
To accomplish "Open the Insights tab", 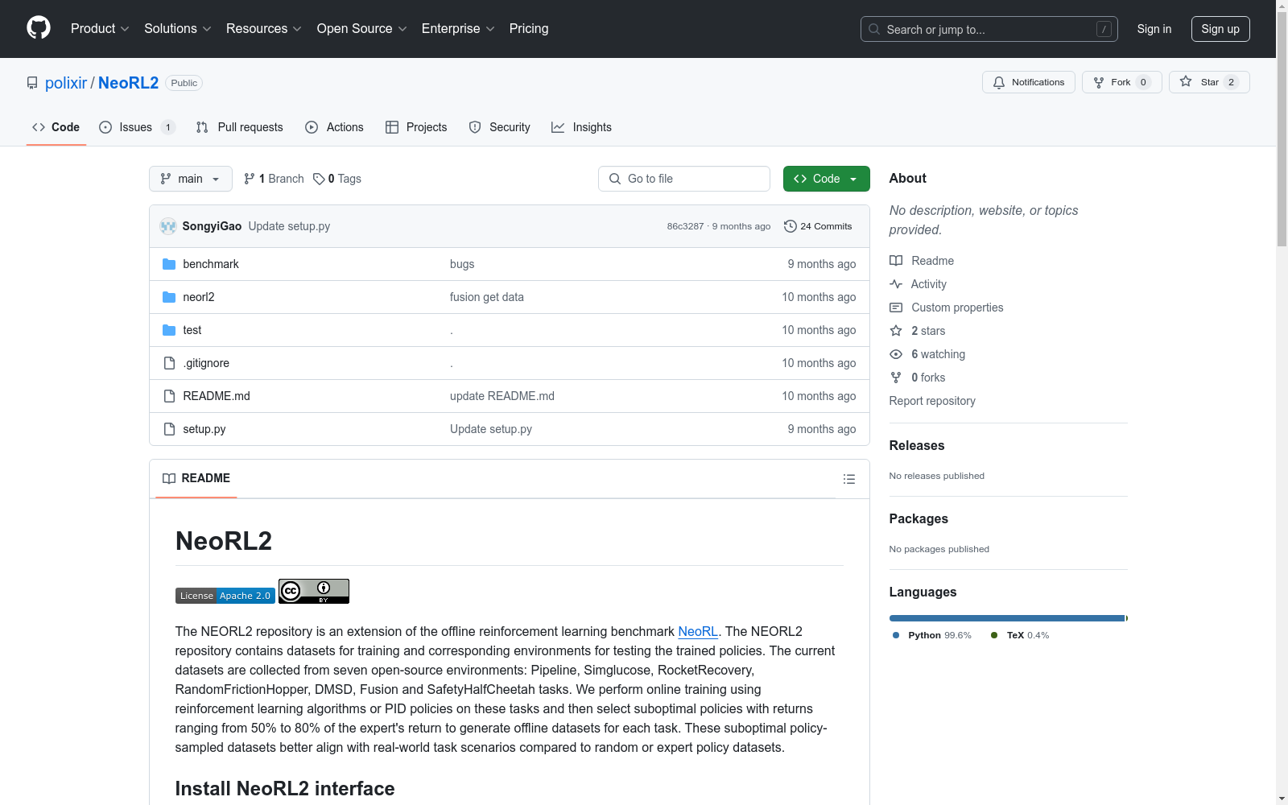I will [582, 127].
